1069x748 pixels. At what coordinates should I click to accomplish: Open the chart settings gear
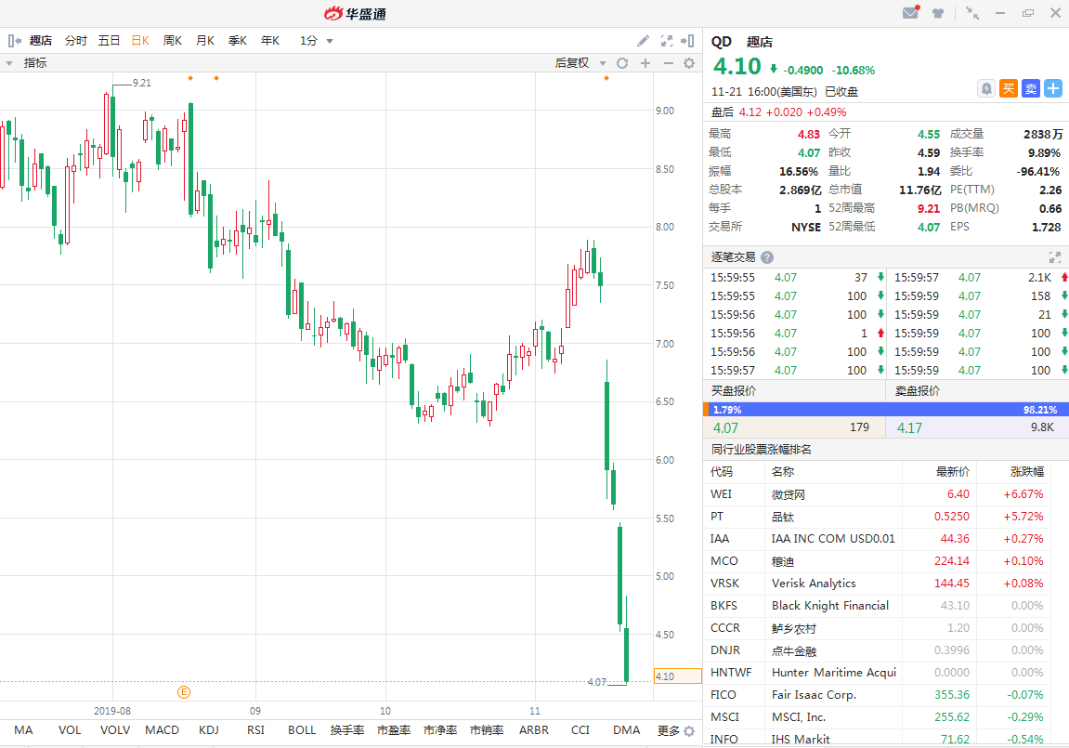[x=688, y=62]
